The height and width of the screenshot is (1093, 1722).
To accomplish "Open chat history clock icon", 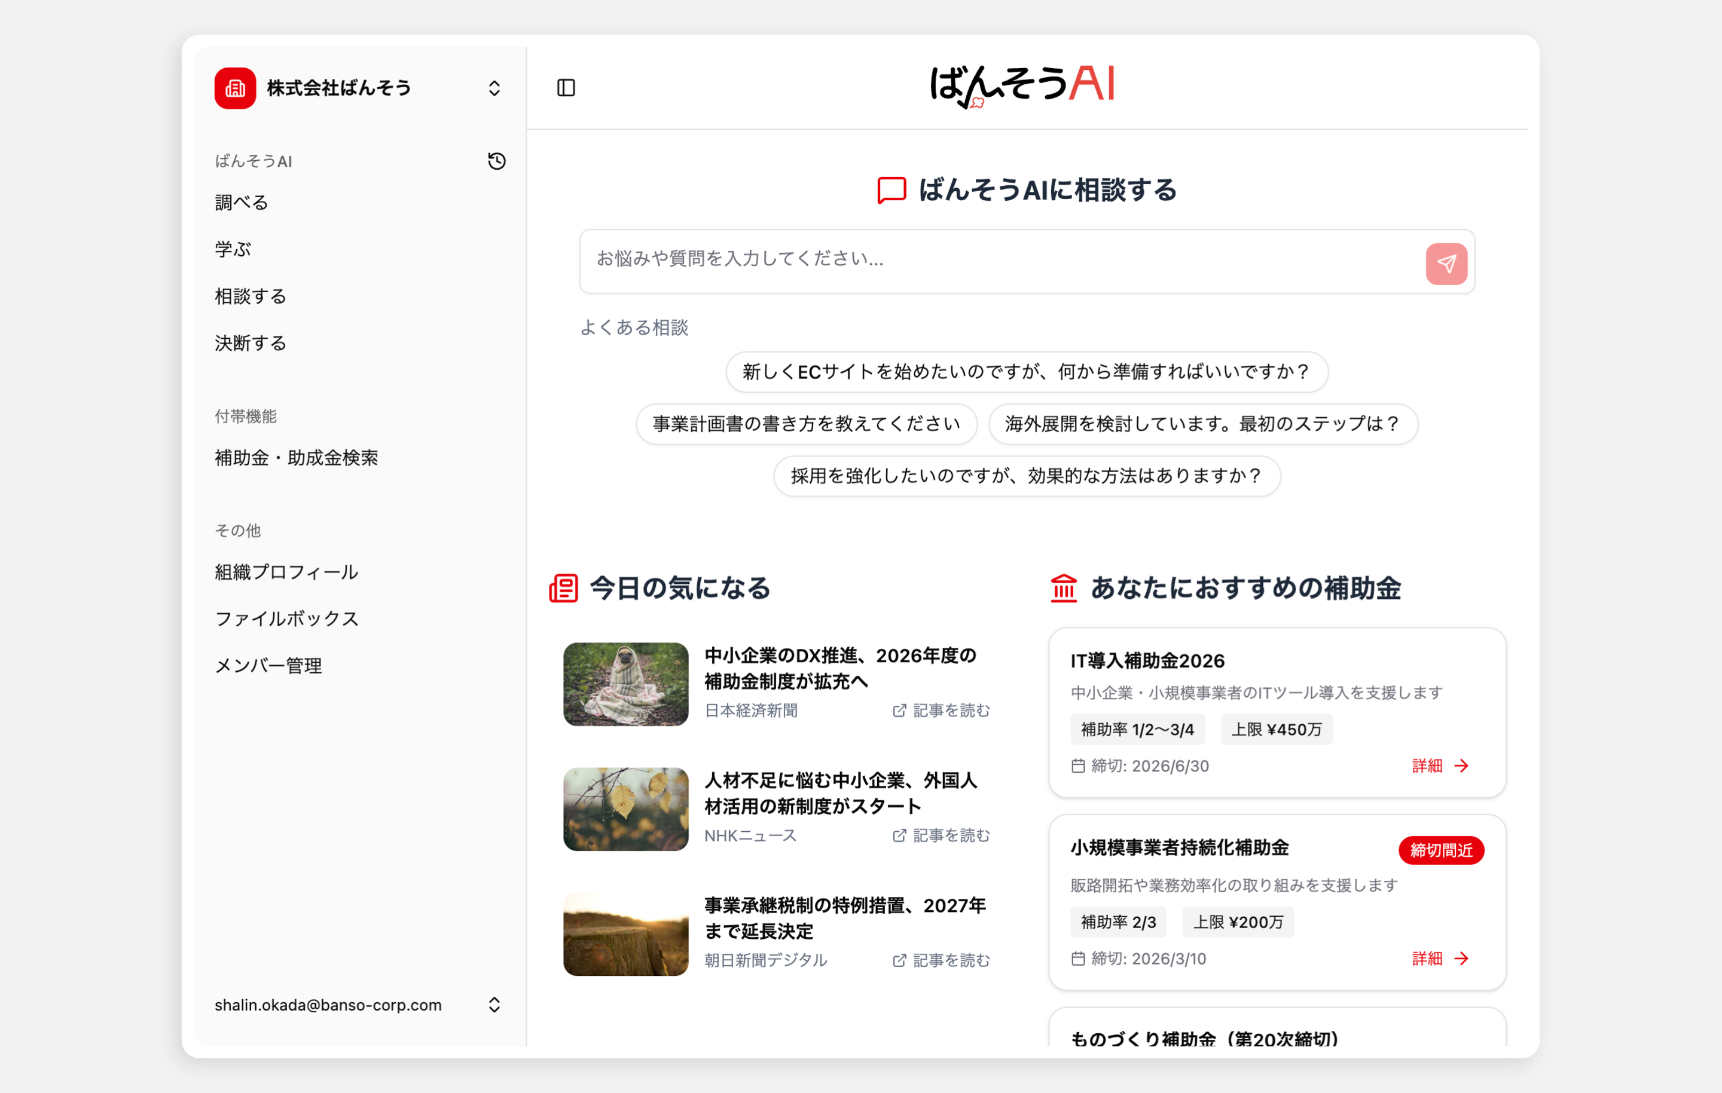I will pyautogui.click(x=496, y=161).
